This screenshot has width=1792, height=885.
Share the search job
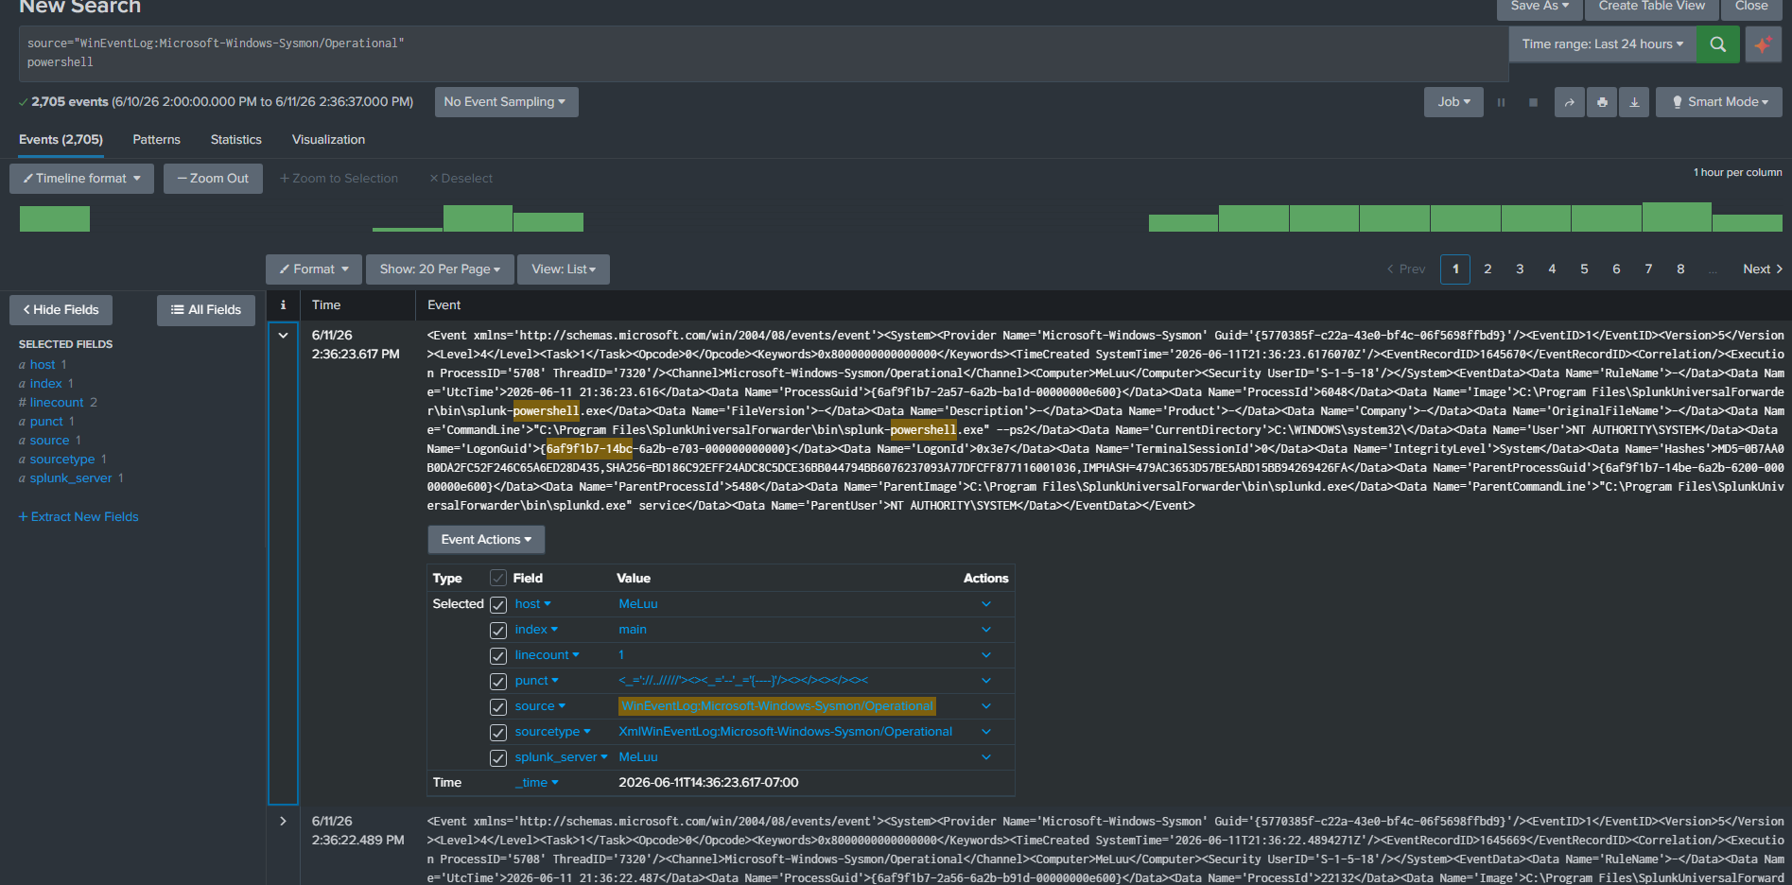pos(1570,102)
